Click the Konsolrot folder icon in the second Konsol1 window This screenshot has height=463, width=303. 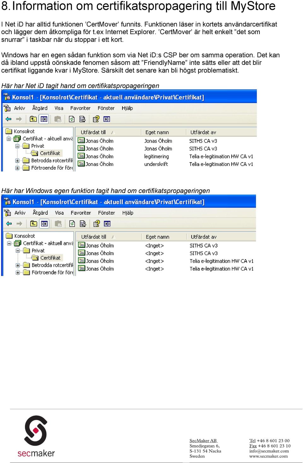coord(9,236)
